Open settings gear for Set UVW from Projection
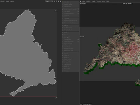The height and width of the screenshot is (105, 140). [x=78, y=9]
